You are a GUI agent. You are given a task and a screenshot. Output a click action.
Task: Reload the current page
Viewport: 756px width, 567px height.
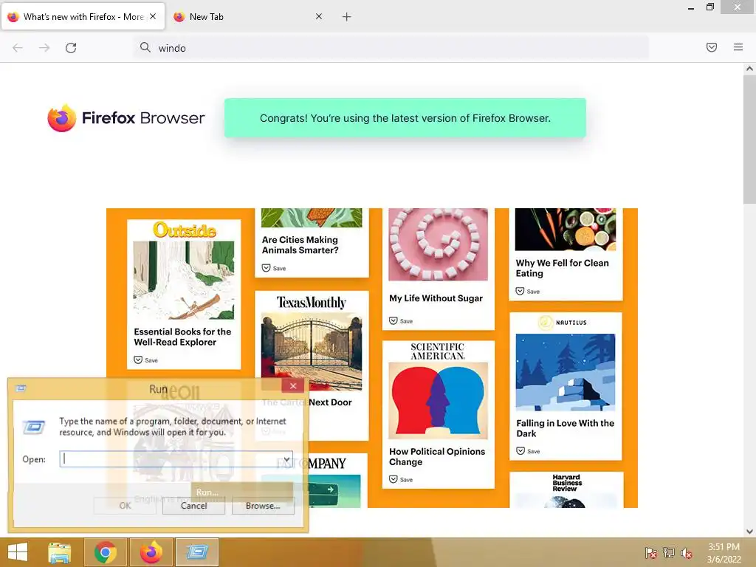click(x=71, y=48)
